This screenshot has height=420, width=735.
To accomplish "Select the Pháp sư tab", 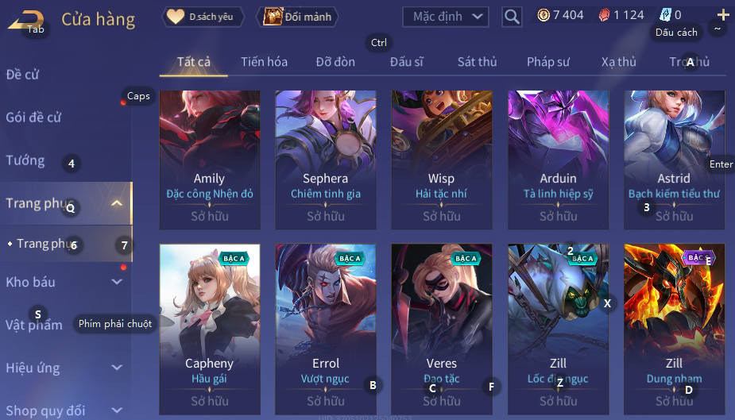I will pos(548,62).
